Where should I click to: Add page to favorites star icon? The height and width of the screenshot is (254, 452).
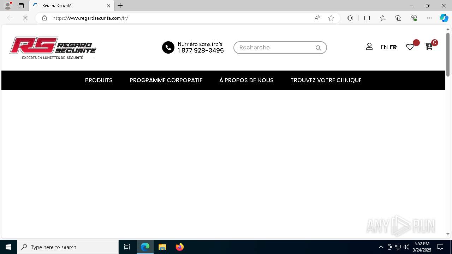pyautogui.click(x=331, y=18)
